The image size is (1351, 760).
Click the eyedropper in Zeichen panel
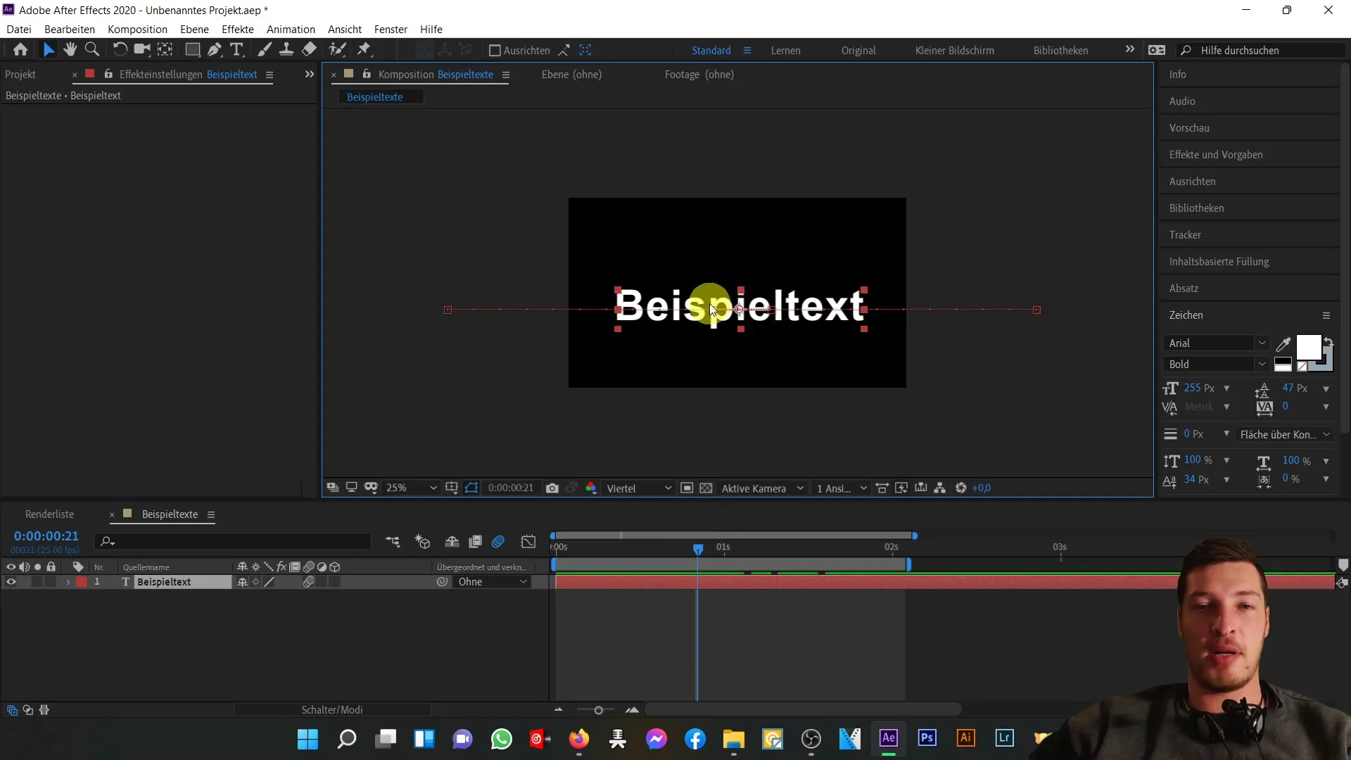(x=1283, y=344)
